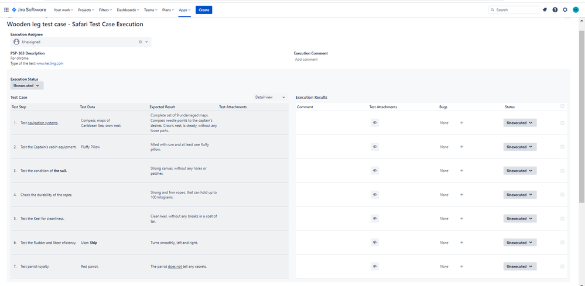
Task: Upload attachment for Captain's cabin step
Action: 375,147
